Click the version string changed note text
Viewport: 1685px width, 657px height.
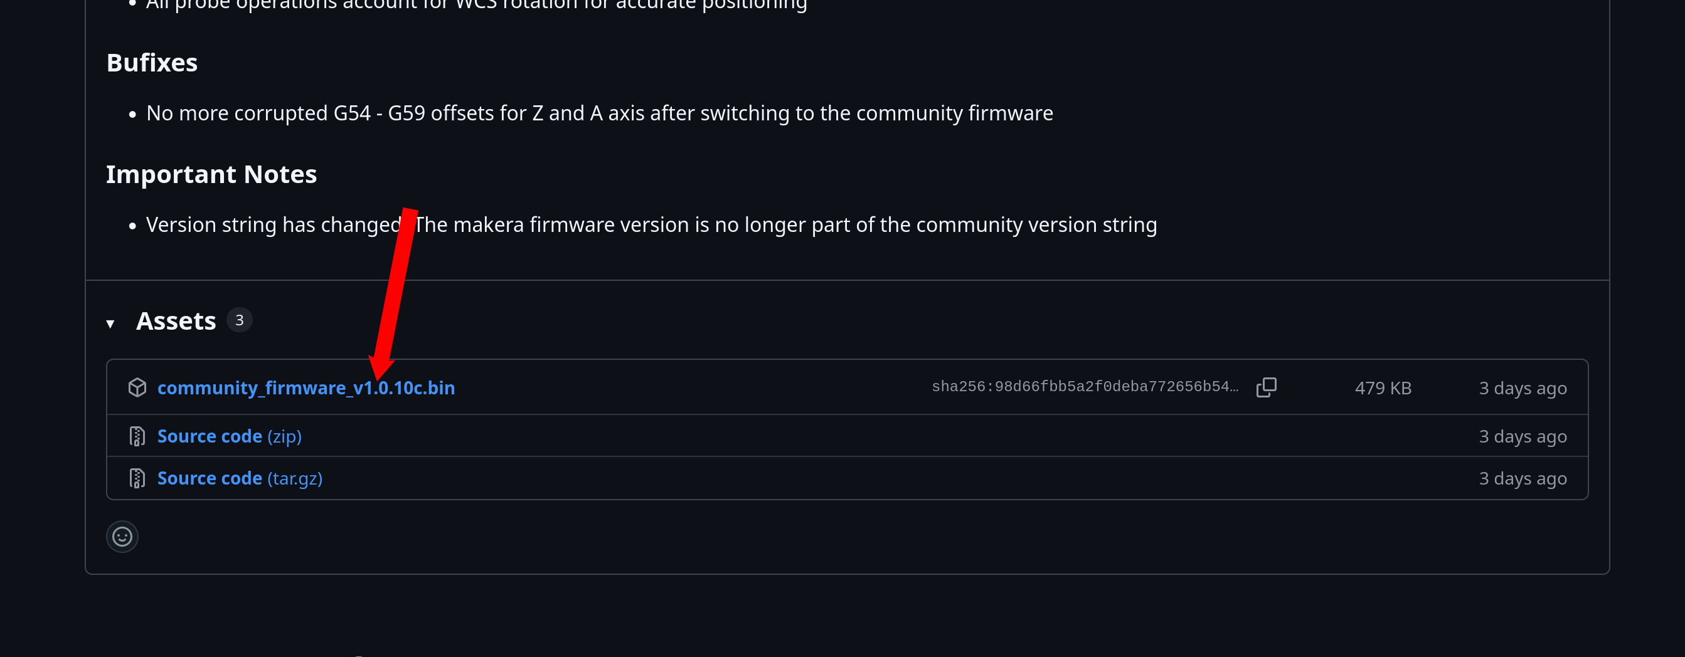coord(654,225)
